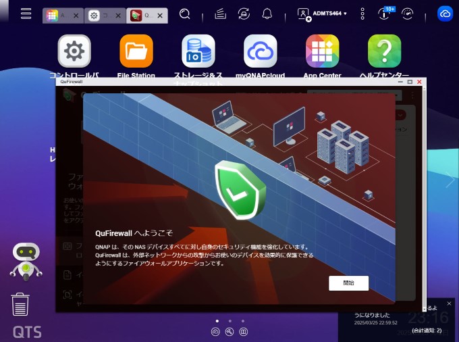Viewport: 459px width, 342px height.
Task: Switch to the Control Panel taskbar tab
Action: (x=99, y=16)
